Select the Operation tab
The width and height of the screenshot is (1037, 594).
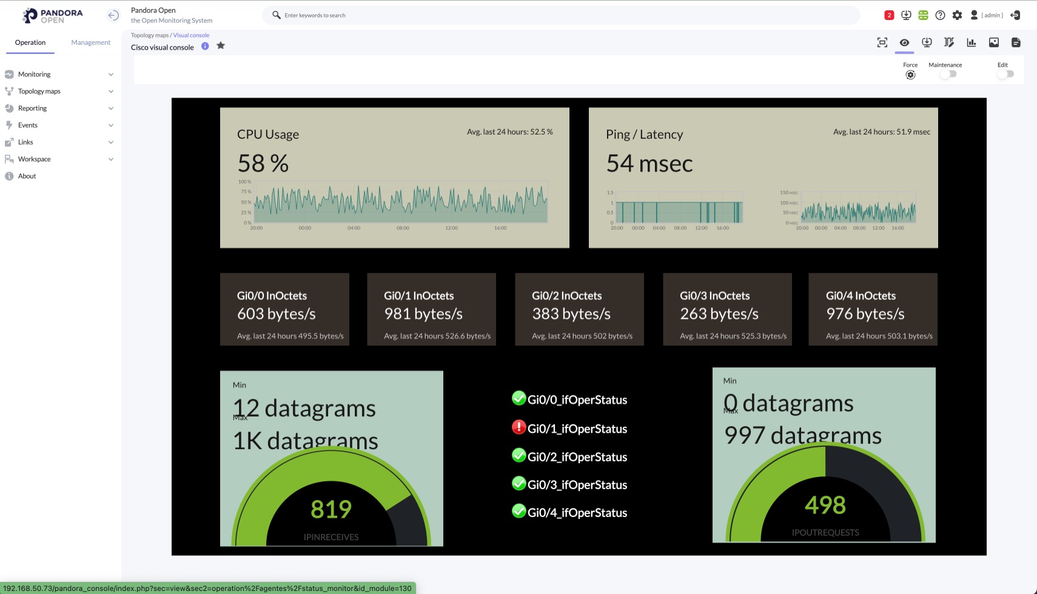pos(30,42)
